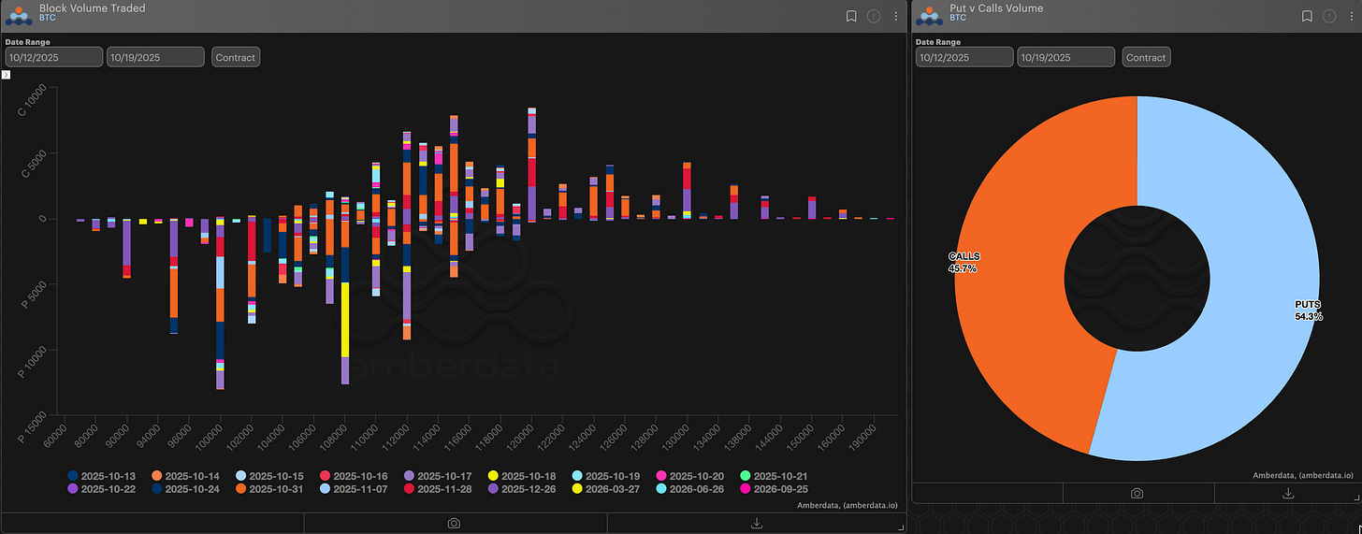Expand the small arrow above chart axis
Image resolution: width=1362 pixels, height=534 pixels.
click(5, 74)
